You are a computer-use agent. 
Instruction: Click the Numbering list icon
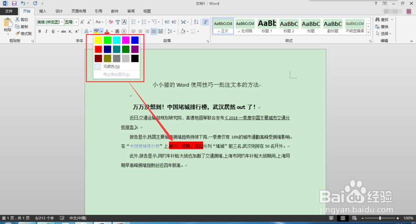[x=144, y=22]
